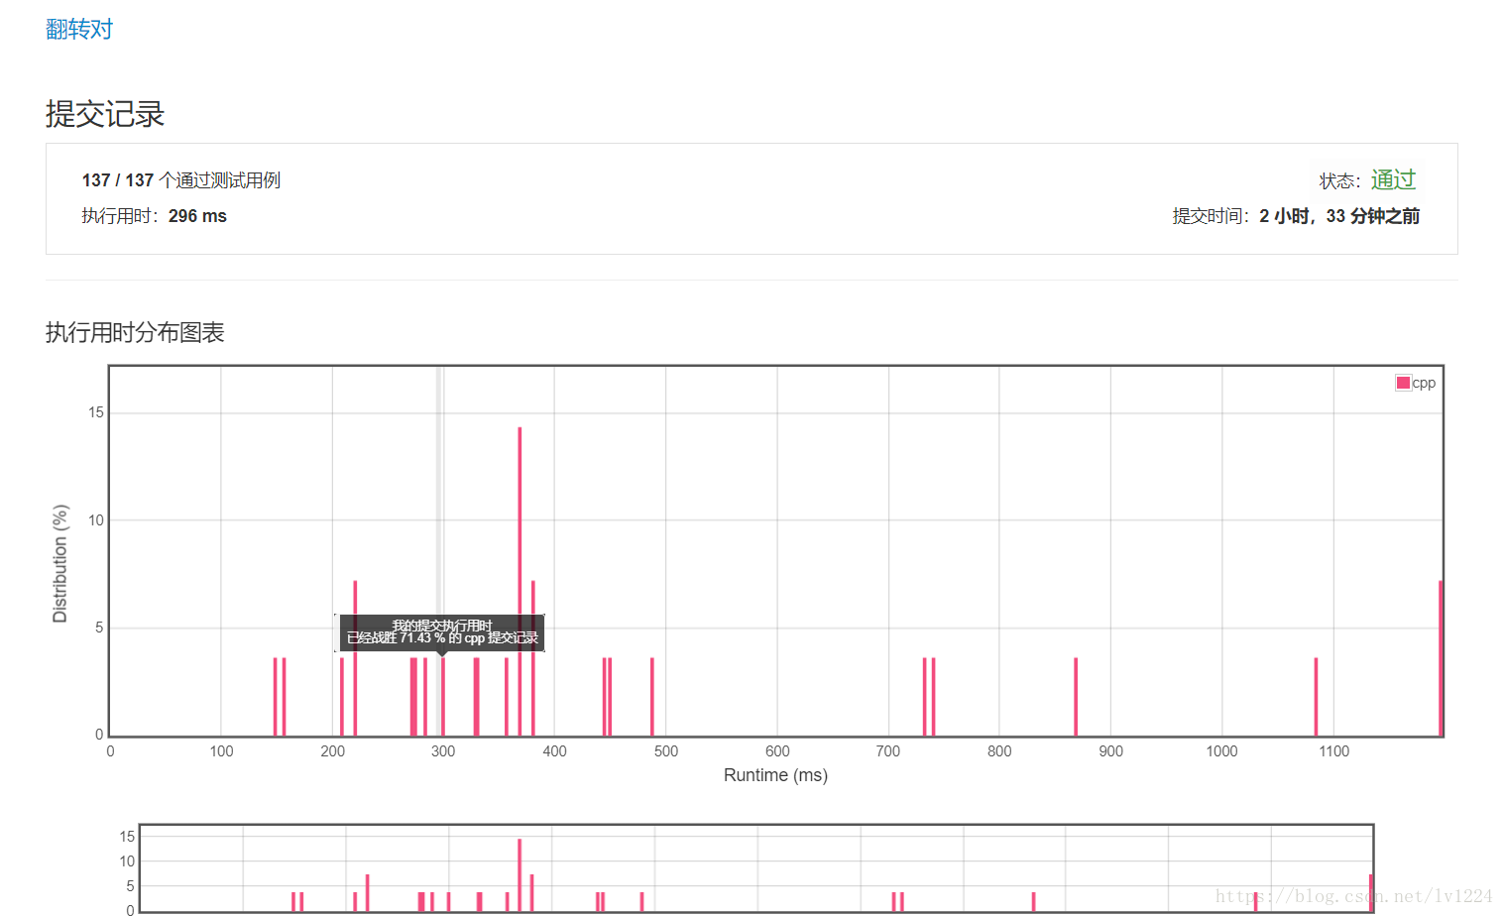1504x916 pixels.
Task: Click the bar at the far right edge of the main chart
Action: [x=1441, y=658]
